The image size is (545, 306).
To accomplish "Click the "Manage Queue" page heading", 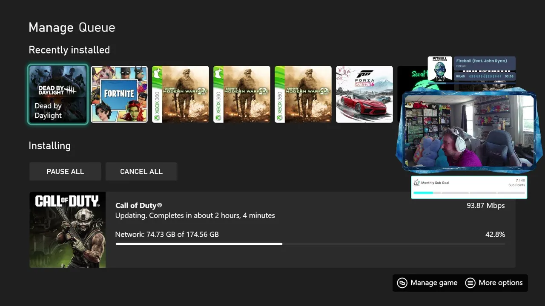I will pos(72,28).
